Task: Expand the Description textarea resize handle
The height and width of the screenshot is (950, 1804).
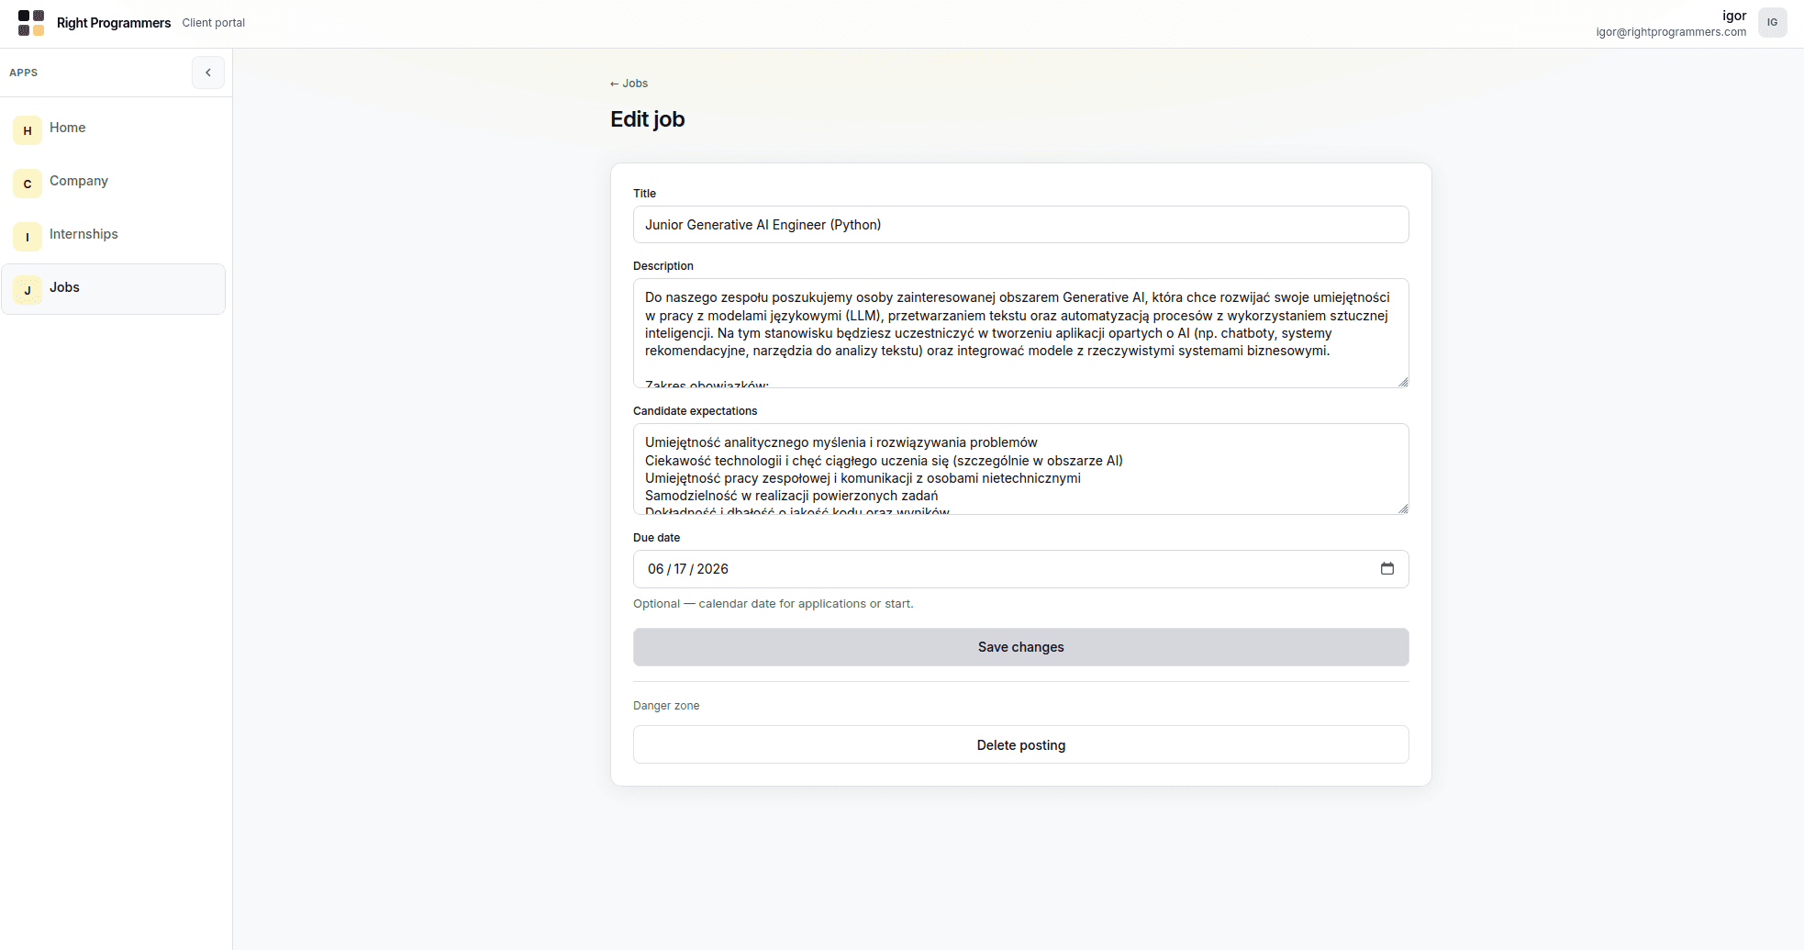Action: pos(1402,382)
